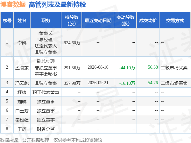This screenshot has width=191, height=143.
Task: Click the 54.76 average price value
Action: pos(153,83)
